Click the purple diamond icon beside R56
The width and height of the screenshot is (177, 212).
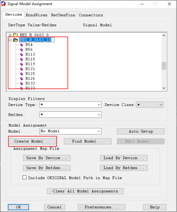(x=22, y=50)
